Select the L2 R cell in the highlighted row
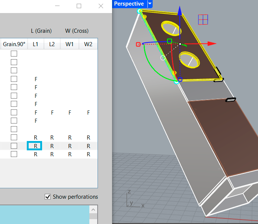The image size is (258, 224). (x=52, y=146)
